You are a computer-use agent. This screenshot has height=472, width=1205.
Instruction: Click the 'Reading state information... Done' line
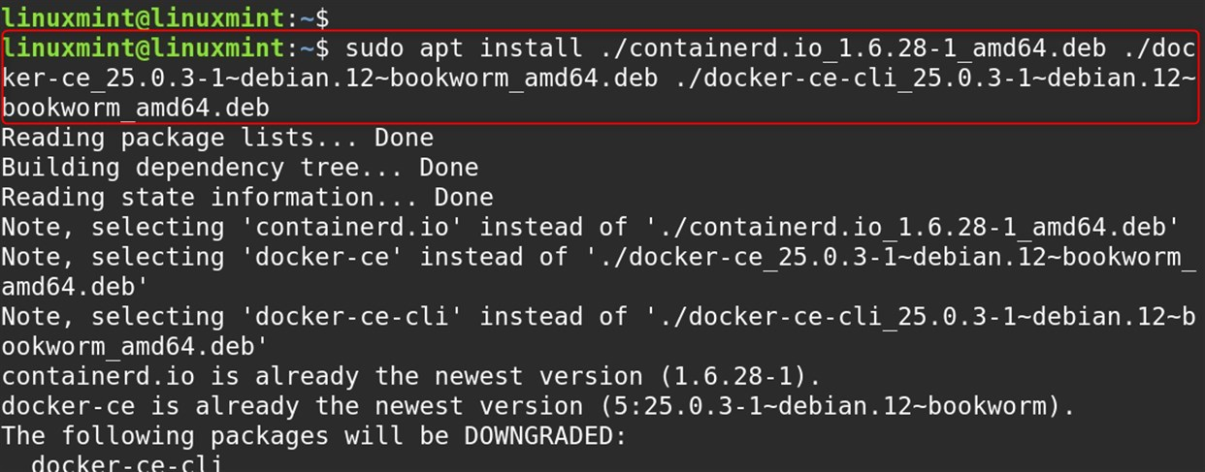coord(247,198)
